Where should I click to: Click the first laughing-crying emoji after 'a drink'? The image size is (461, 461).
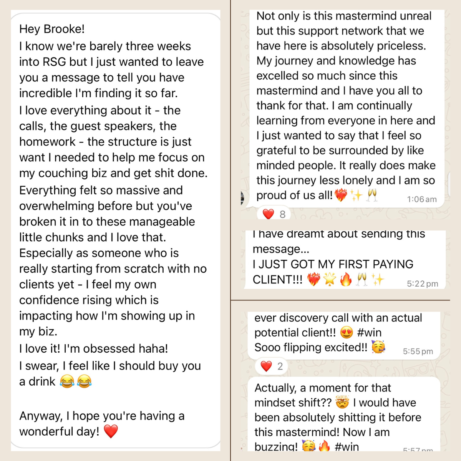67,381
